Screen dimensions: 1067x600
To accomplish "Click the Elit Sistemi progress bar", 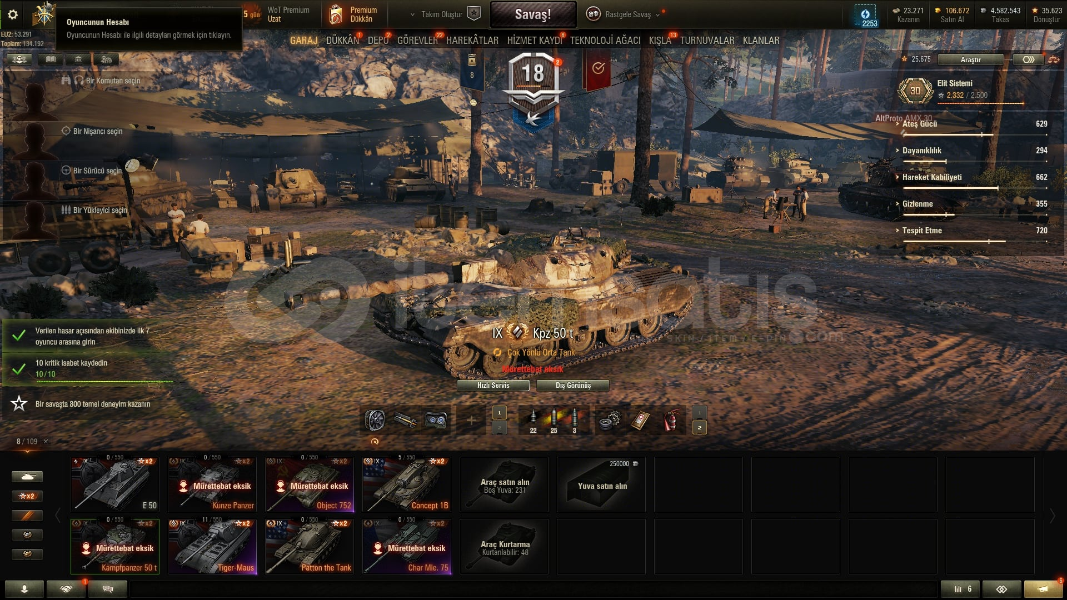I will [981, 103].
